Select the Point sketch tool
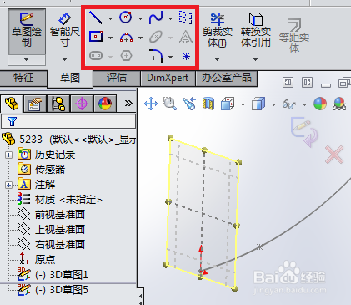 pos(186,57)
